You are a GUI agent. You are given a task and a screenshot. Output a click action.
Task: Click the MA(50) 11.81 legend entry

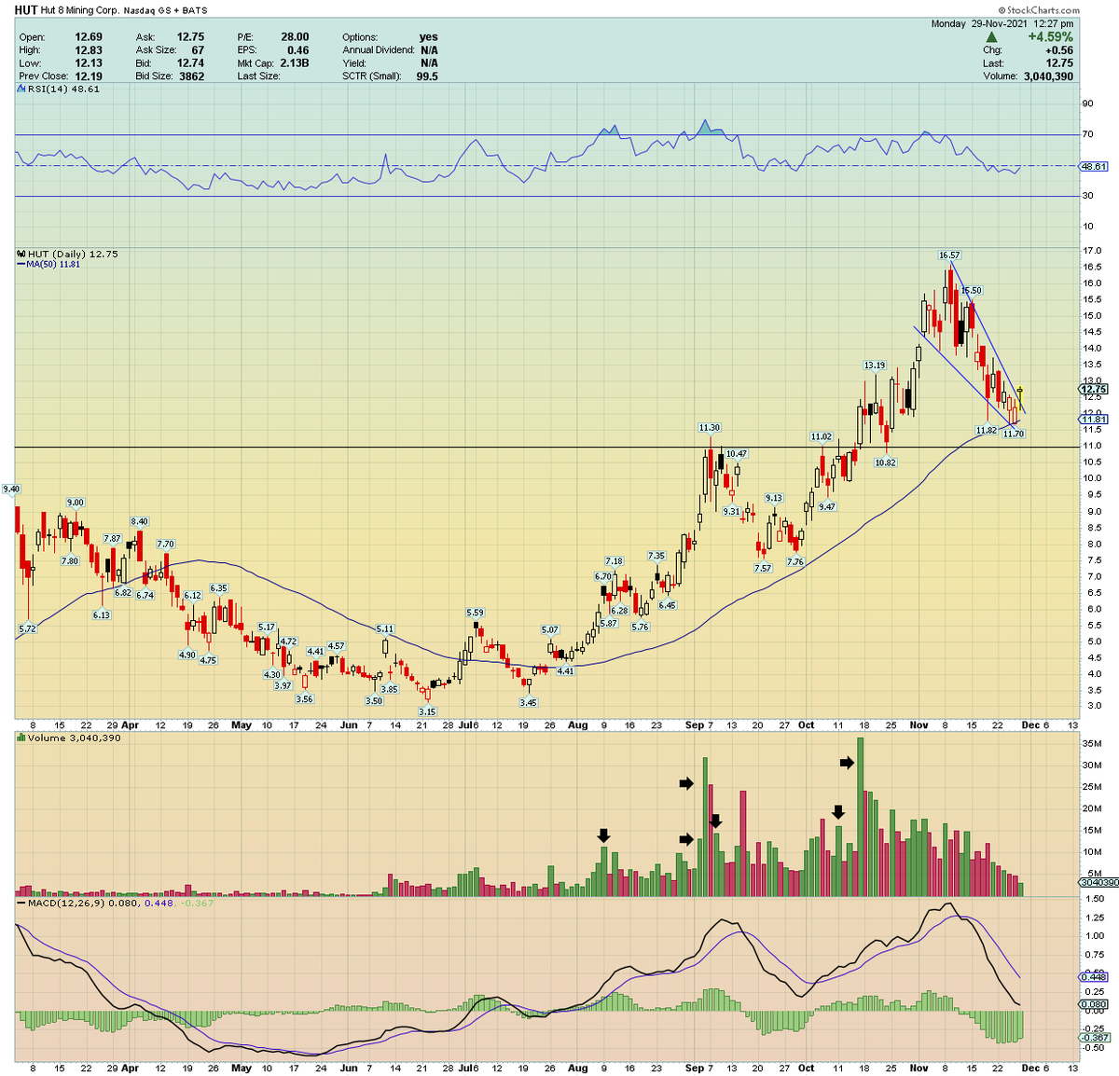(48, 265)
